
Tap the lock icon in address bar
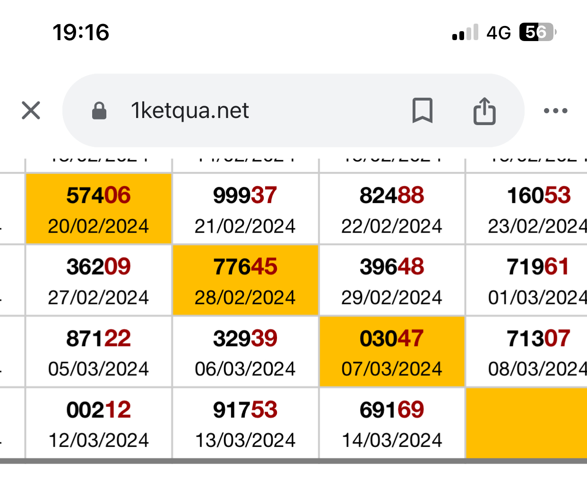[x=99, y=111]
